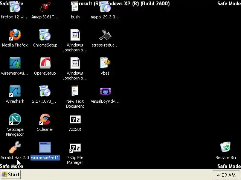Click the New Text Document label
Viewport: 241px width, 180px height.
75,103
